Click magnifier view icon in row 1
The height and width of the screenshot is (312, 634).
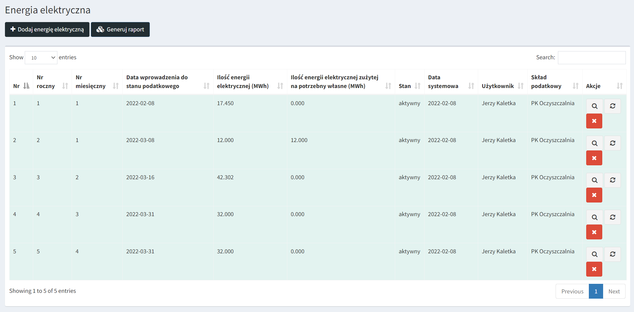594,106
